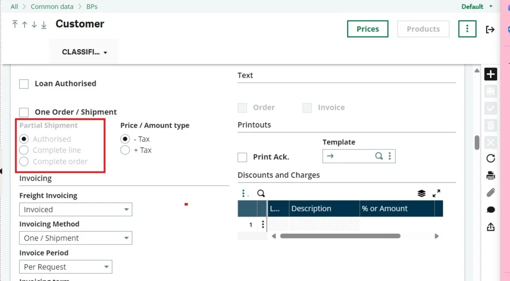Open Template field actions dots
This screenshot has width=510, height=281.
389,156
